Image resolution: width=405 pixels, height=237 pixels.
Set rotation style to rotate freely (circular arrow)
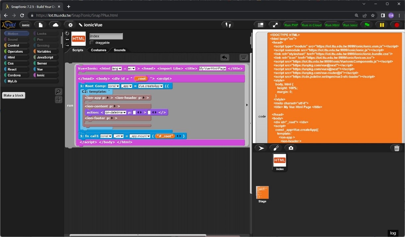67,33
